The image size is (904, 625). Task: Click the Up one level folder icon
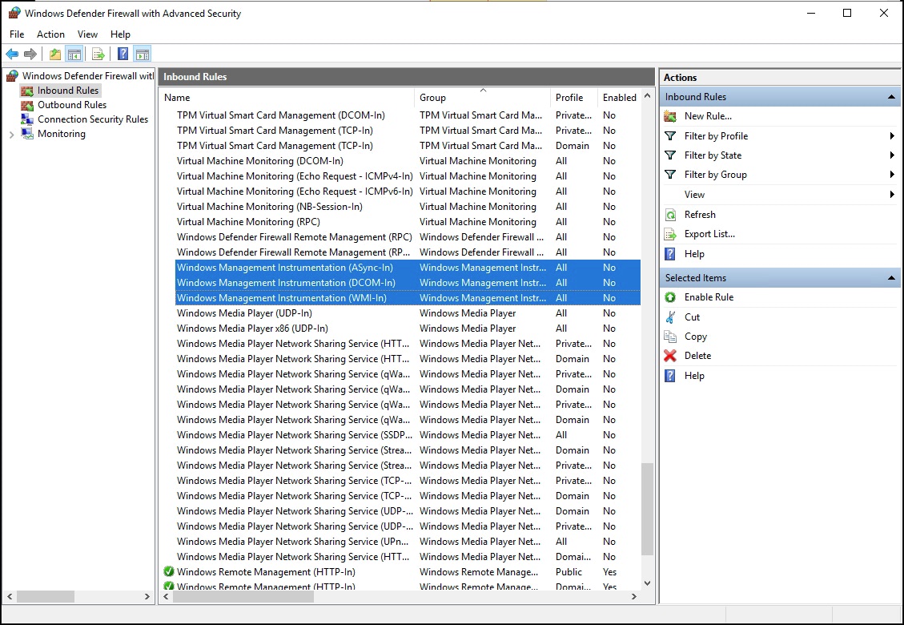(54, 54)
